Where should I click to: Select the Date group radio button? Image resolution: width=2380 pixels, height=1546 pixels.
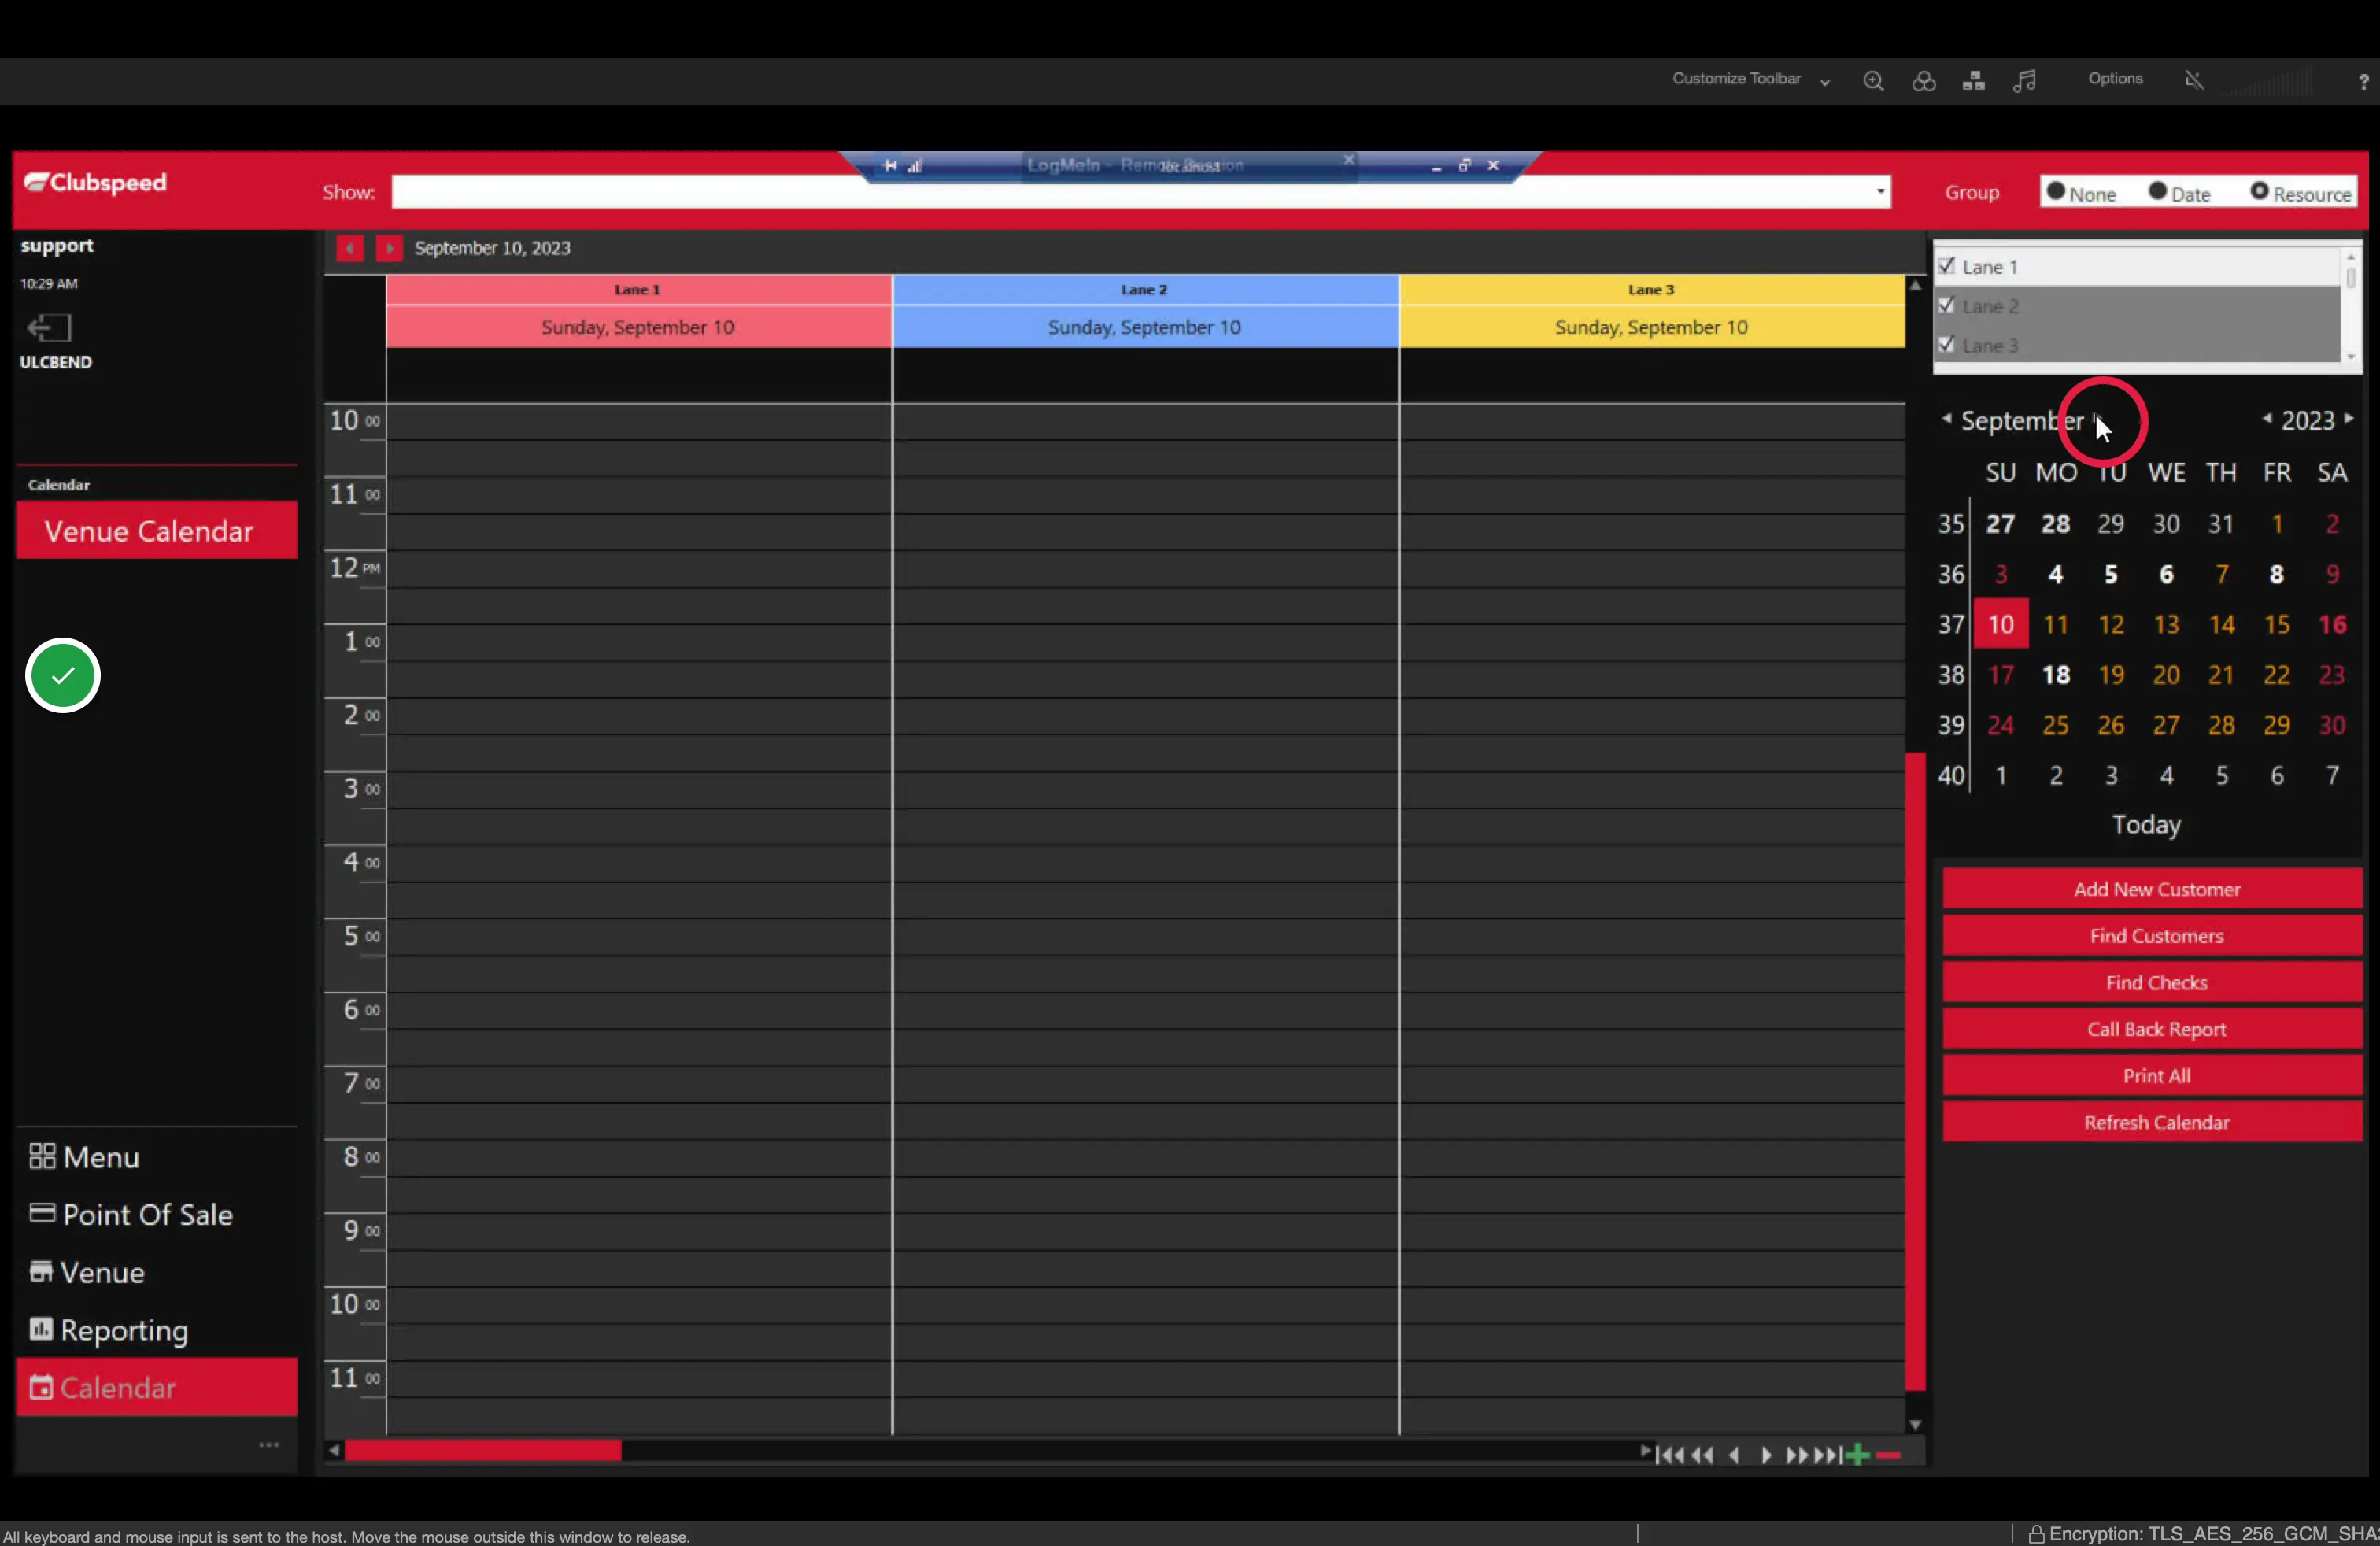coord(2157,191)
